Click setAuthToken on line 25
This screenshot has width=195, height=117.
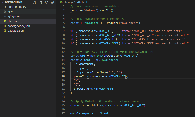click(92, 105)
